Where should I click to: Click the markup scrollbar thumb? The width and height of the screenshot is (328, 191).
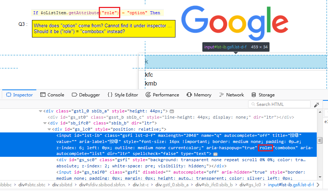[x=320, y=140]
